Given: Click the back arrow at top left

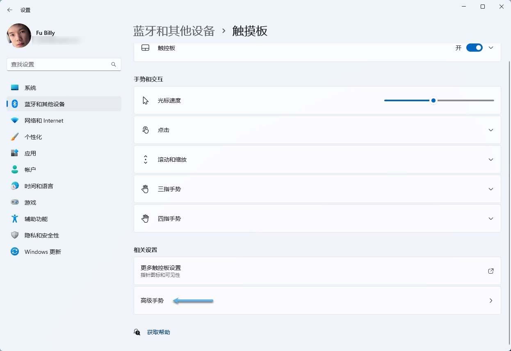Looking at the screenshot, I should (10, 10).
